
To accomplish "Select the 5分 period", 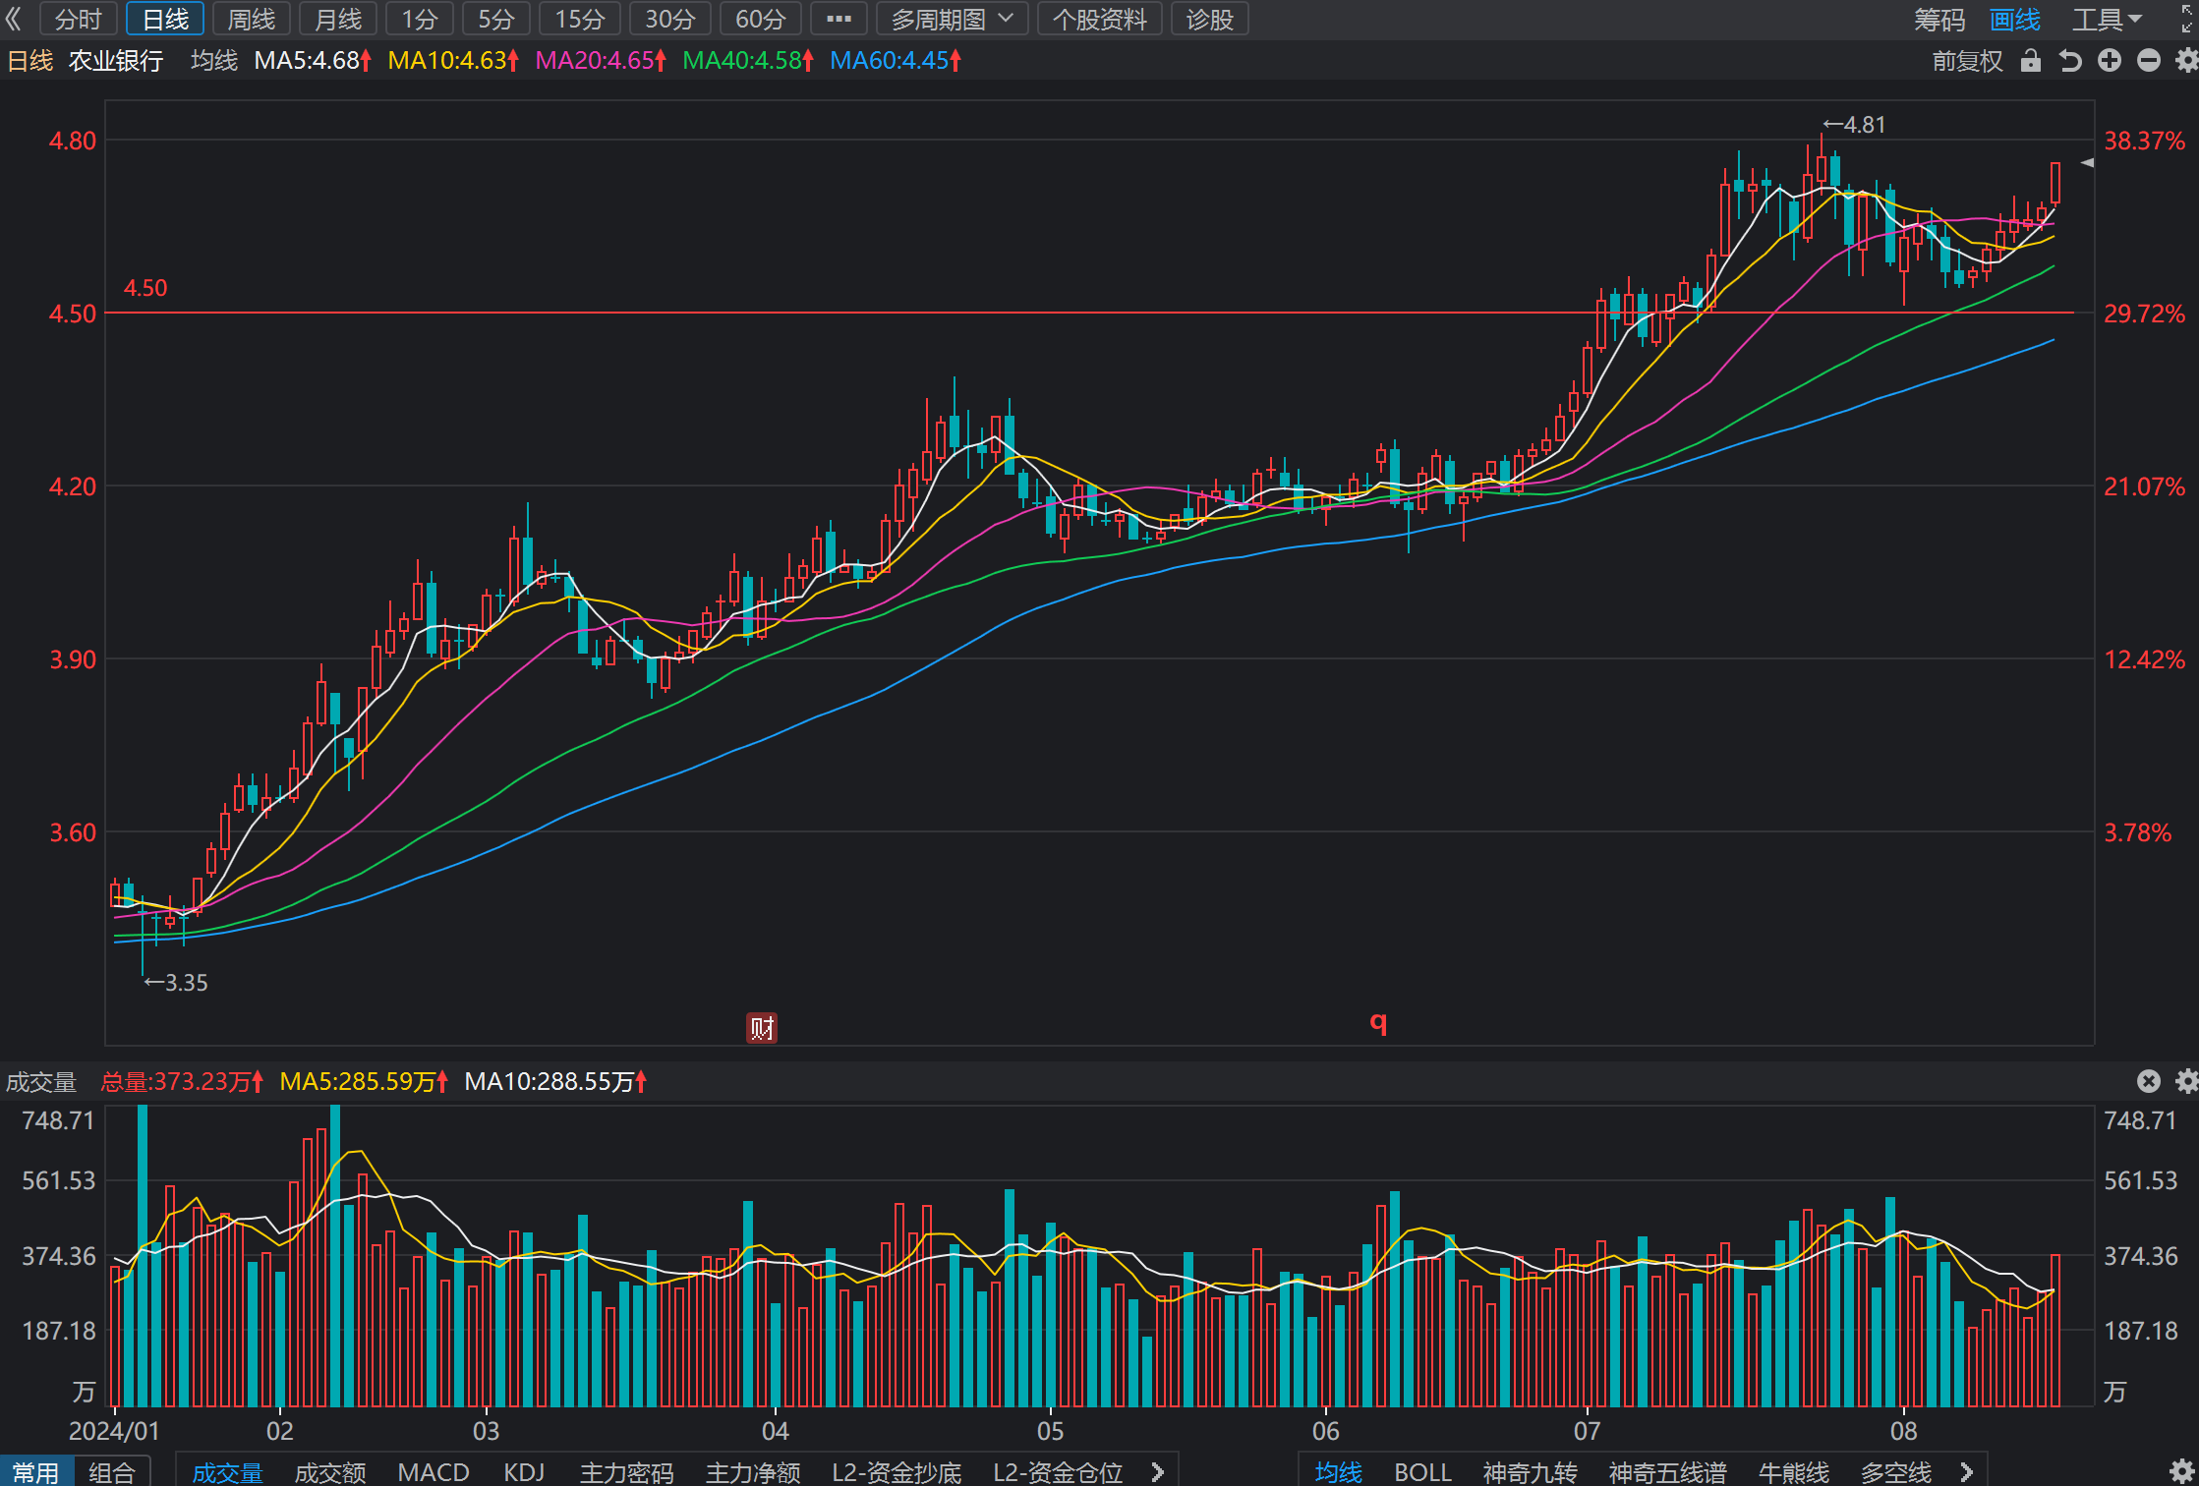I will tap(496, 19).
